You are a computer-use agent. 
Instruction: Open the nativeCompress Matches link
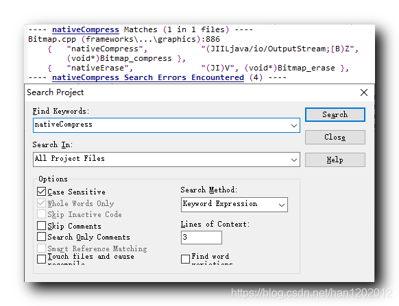86,29
